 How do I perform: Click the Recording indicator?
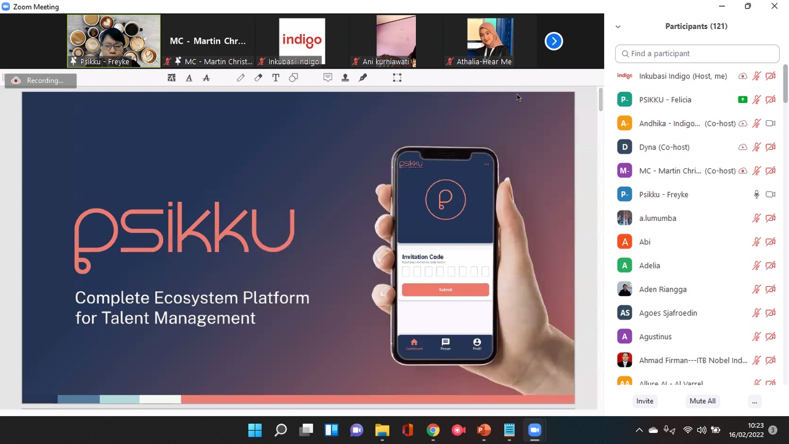coord(41,81)
